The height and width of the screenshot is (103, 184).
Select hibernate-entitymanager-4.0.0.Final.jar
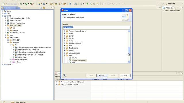(x=32, y=52)
